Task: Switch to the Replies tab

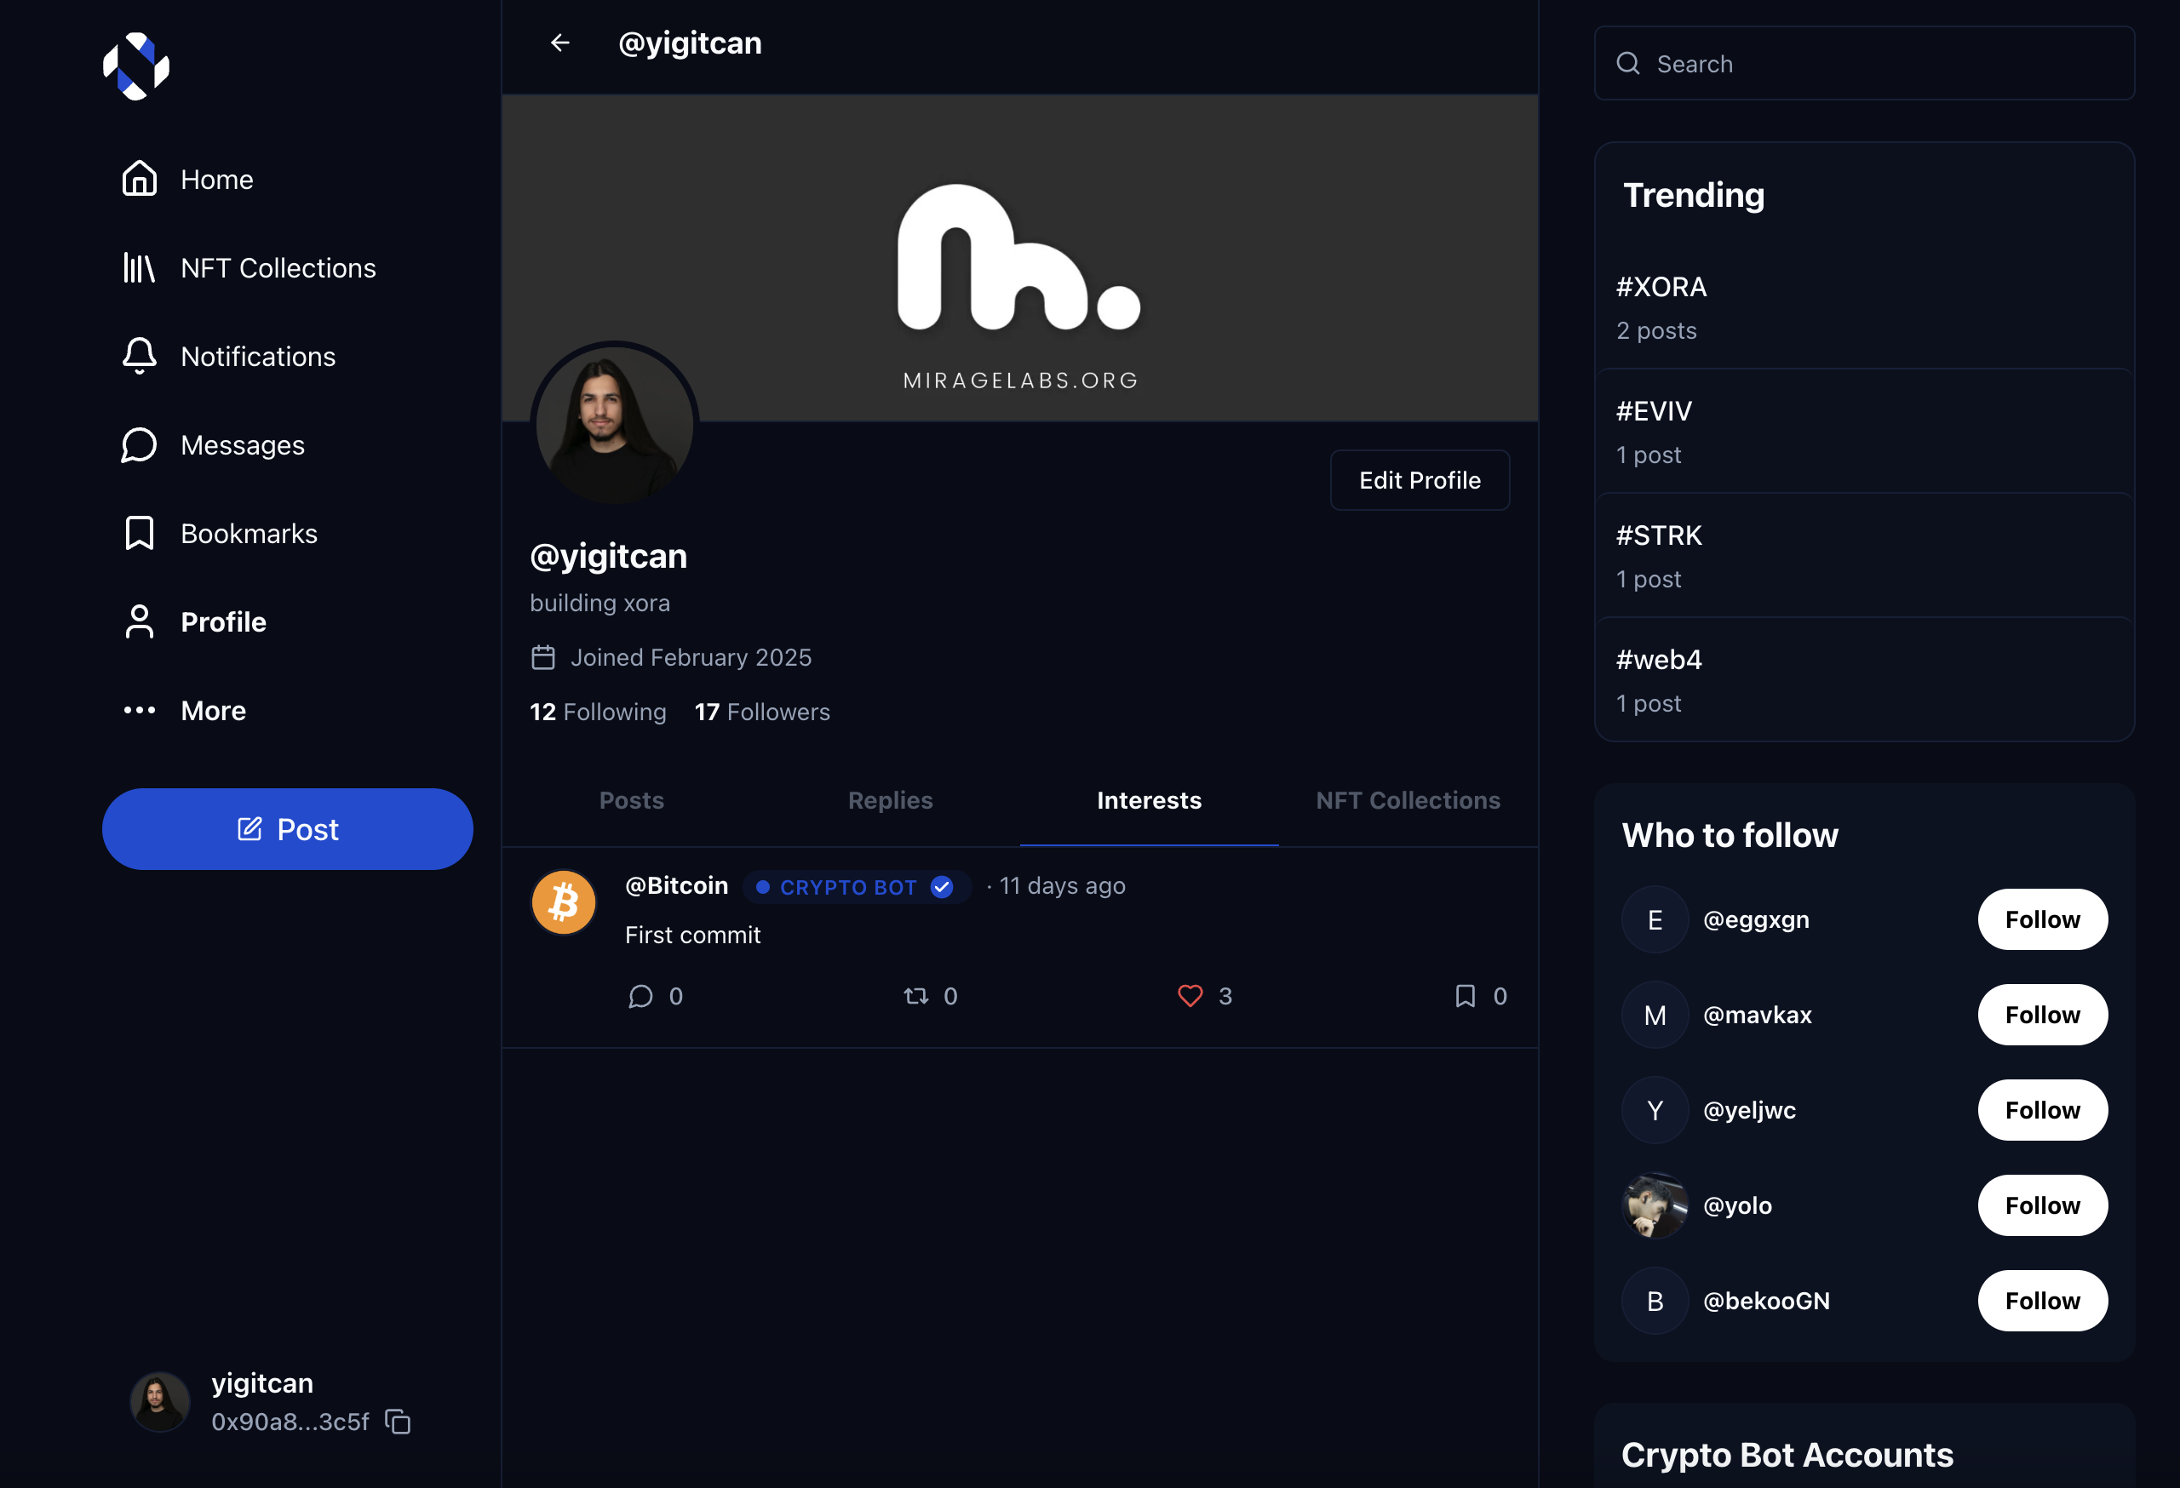Action: (890, 800)
